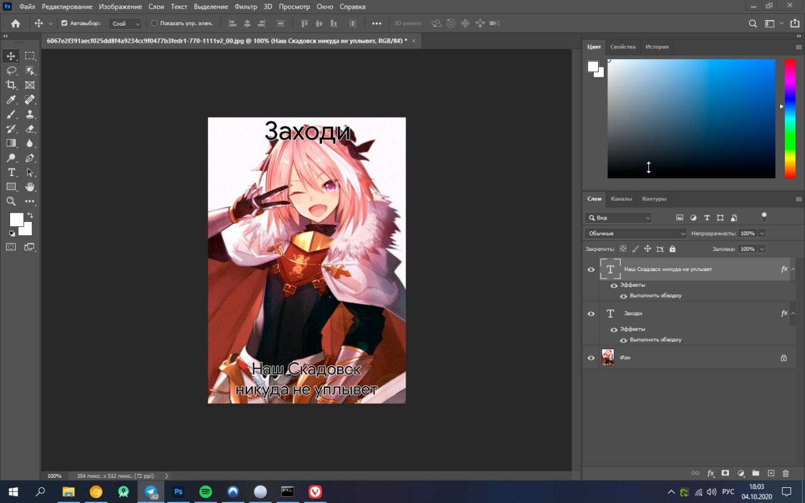Image resolution: width=805 pixels, height=503 pixels.
Task: Select the Lasso tool
Action: [11, 70]
